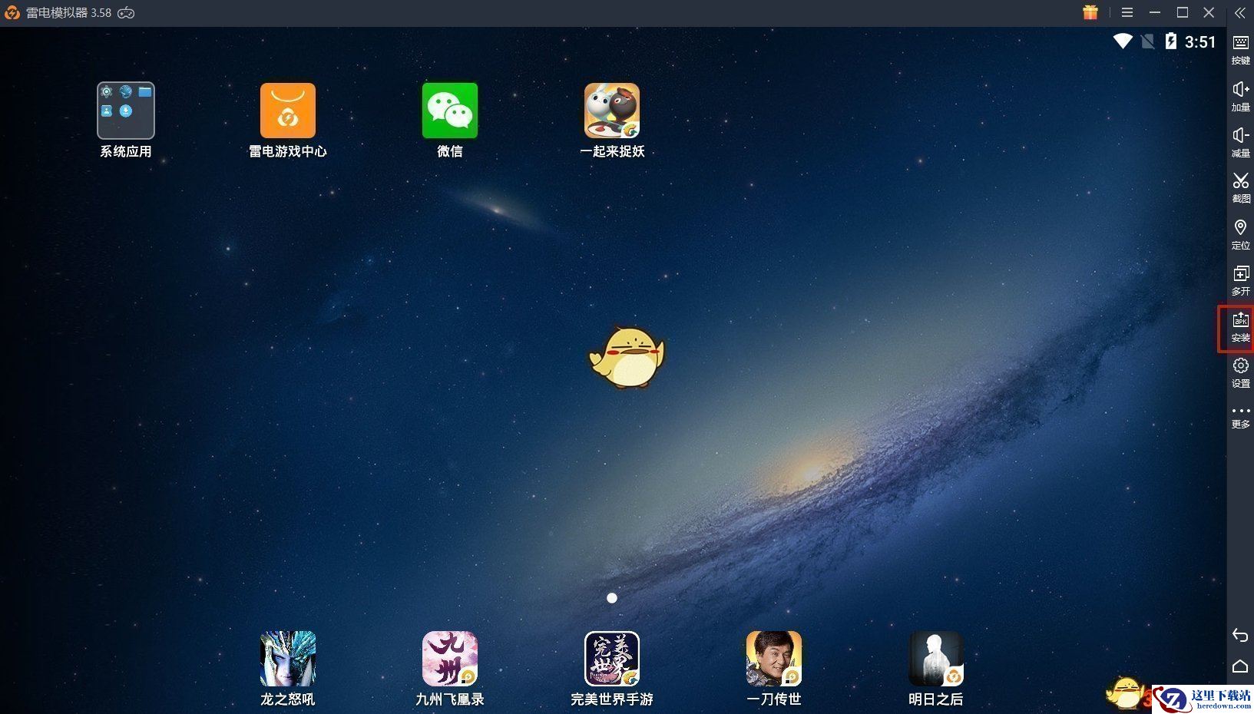The width and height of the screenshot is (1254, 714).
Task: Click the 安装 APK install button
Action: click(1240, 327)
